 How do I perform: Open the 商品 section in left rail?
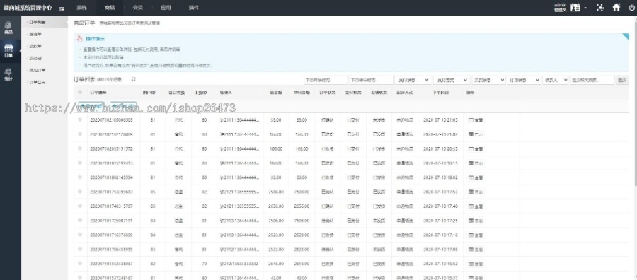(8, 28)
